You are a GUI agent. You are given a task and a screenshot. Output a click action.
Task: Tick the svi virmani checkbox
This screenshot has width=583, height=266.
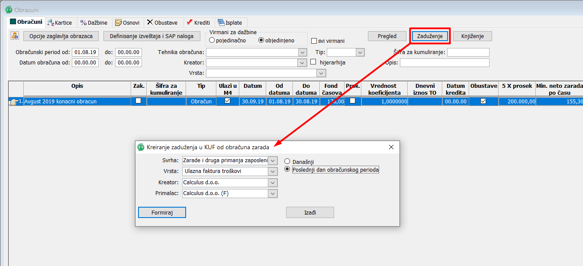[315, 41]
